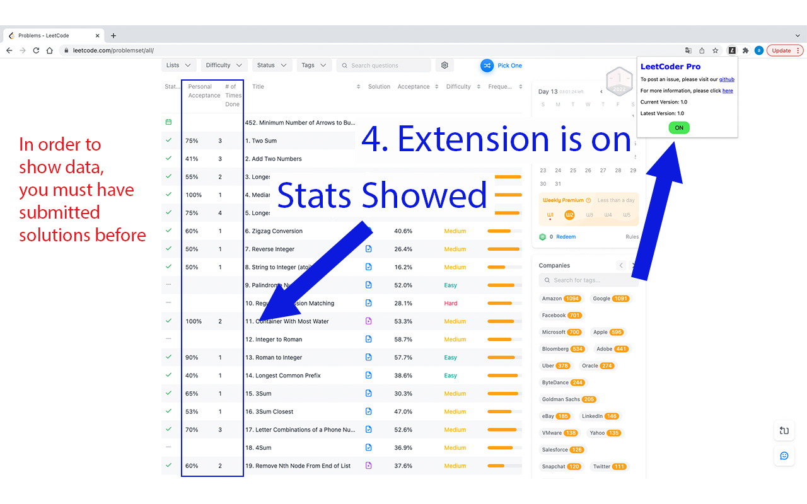Viewport: 807px width, 504px height.
Task: Filter by the Microsoft company tag
Action: point(561,332)
